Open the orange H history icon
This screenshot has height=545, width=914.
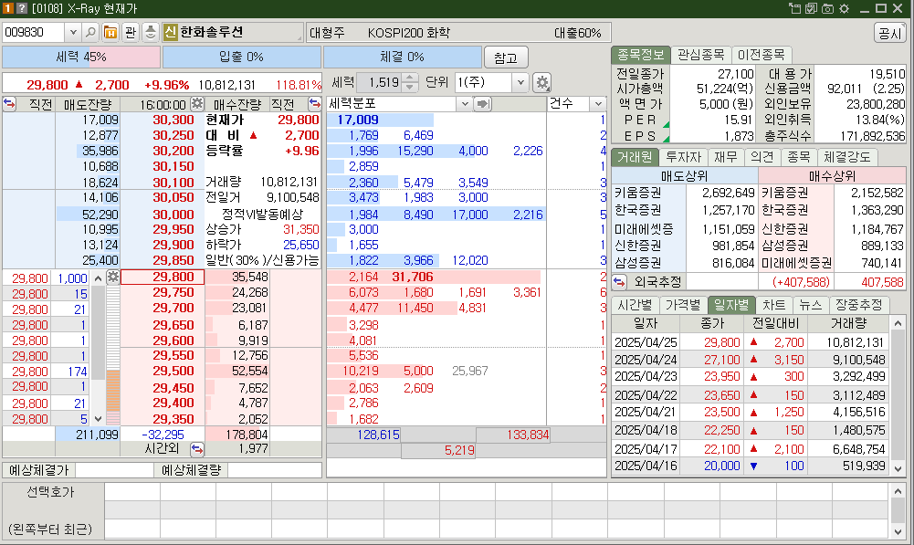tap(110, 32)
